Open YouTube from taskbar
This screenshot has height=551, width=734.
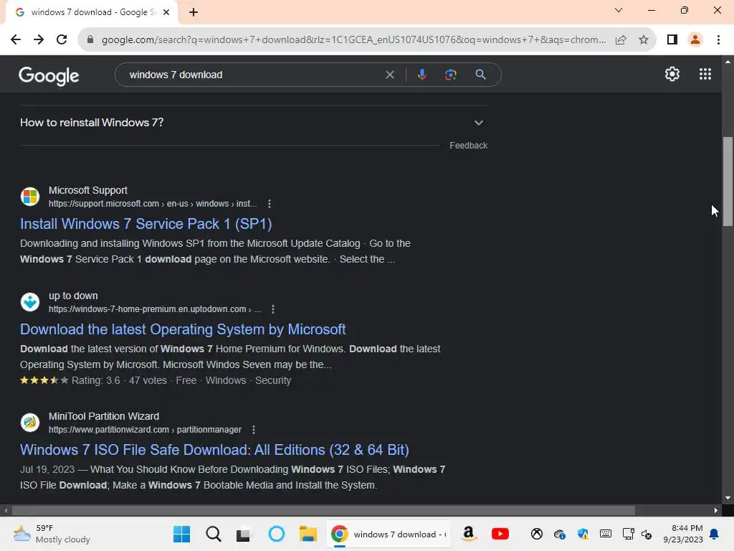pos(500,534)
